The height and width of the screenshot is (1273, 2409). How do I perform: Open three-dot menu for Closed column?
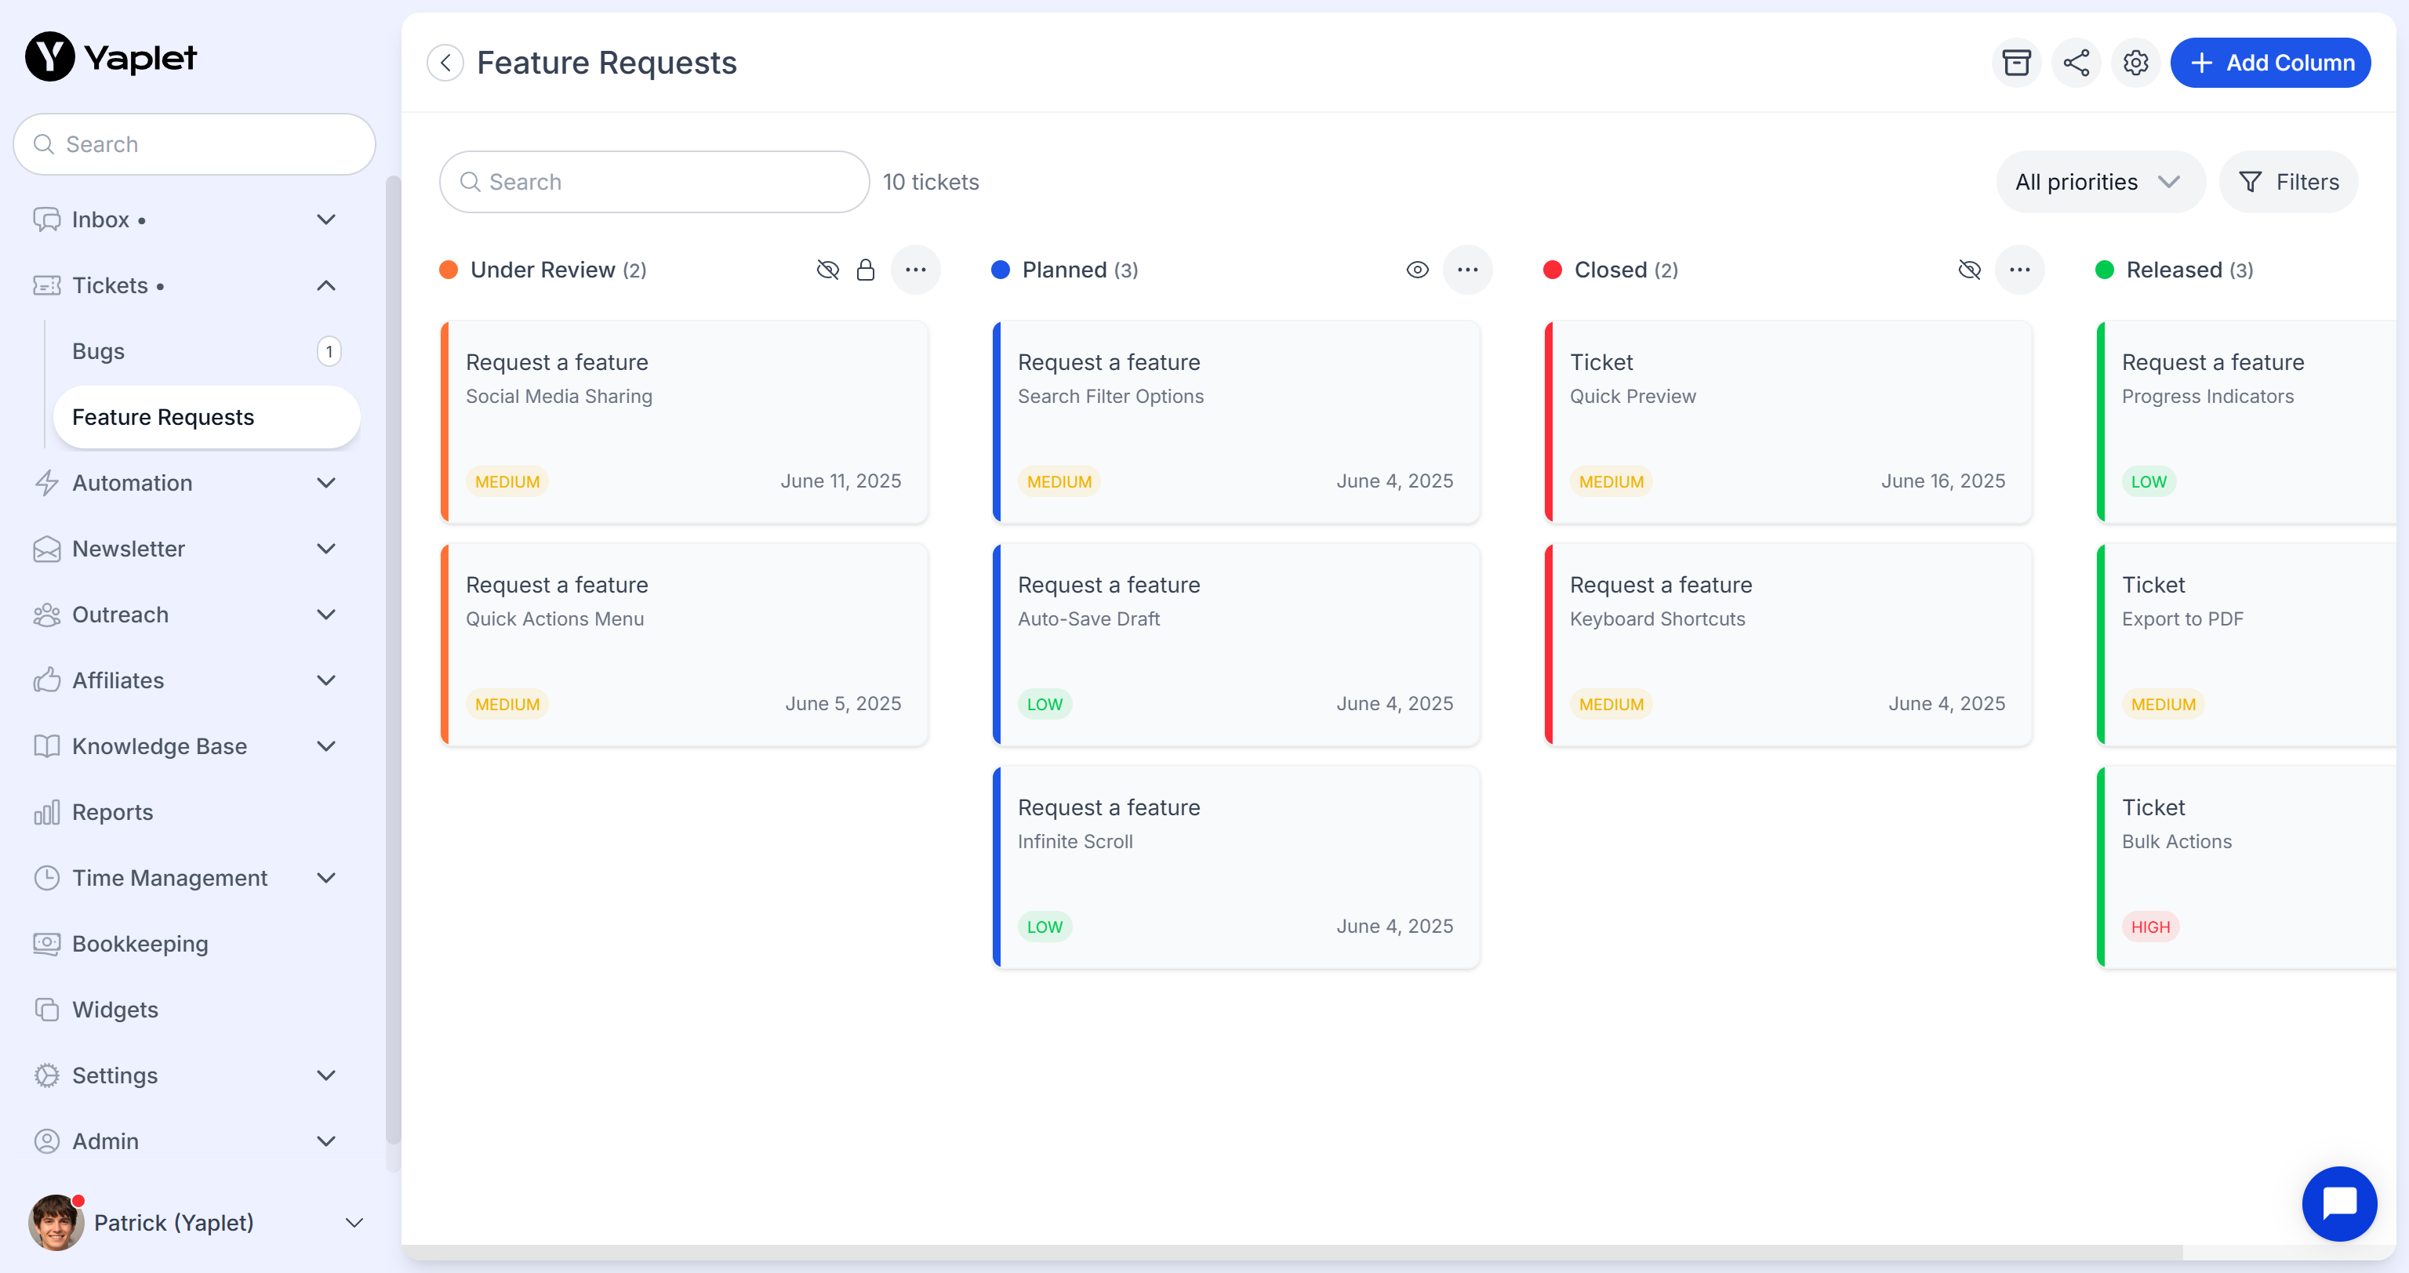(2018, 270)
